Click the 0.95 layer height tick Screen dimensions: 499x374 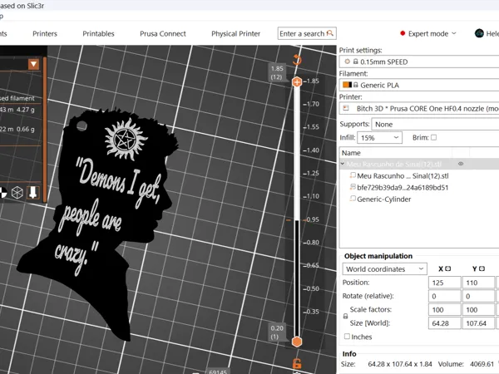tap(312, 219)
